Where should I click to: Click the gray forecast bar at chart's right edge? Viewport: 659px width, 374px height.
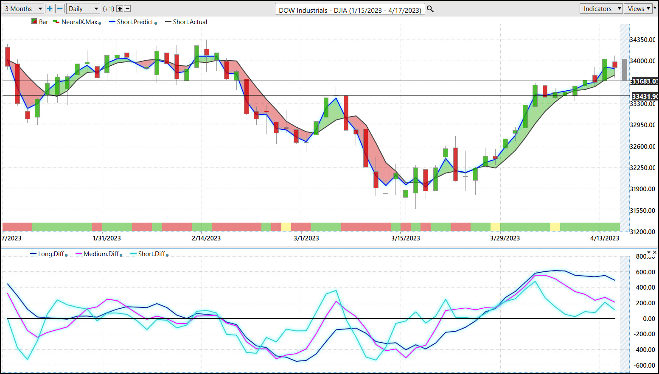625,70
